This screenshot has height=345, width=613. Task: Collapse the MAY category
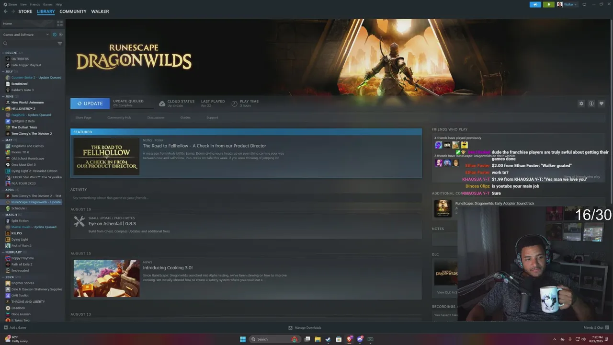3,140
